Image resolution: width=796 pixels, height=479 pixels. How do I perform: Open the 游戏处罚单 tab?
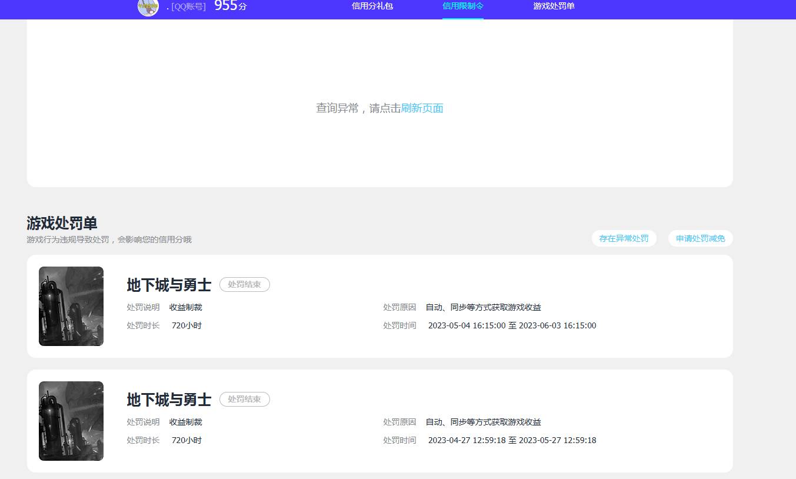pyautogui.click(x=554, y=6)
